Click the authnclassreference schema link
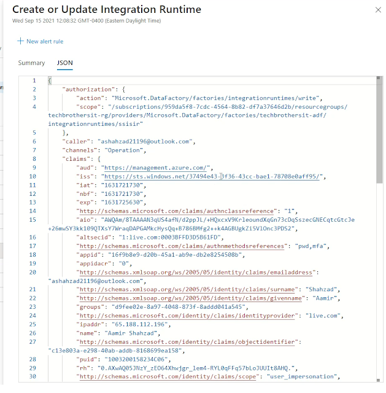Screen dimensions: 386x393 click(177, 211)
